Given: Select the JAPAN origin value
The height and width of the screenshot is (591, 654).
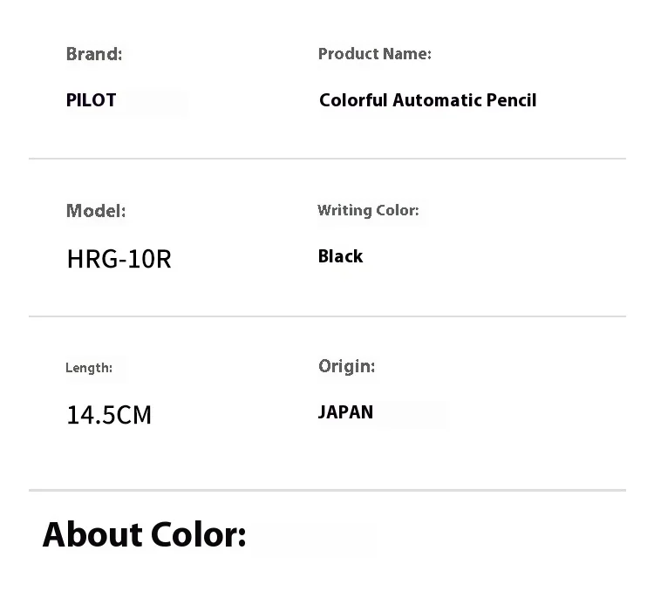Looking at the screenshot, I should (345, 412).
